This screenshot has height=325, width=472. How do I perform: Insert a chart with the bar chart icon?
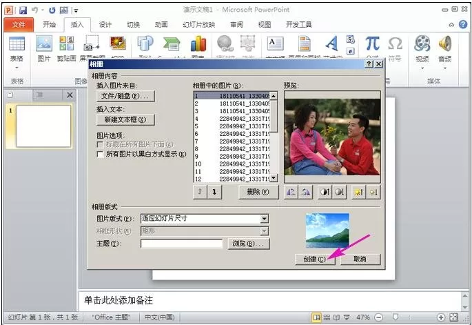pyautogui.click(x=198, y=43)
